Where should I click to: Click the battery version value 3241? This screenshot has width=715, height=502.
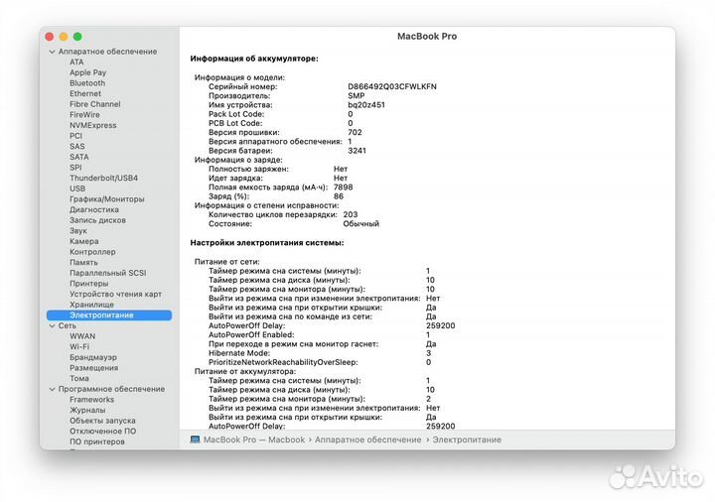click(357, 151)
